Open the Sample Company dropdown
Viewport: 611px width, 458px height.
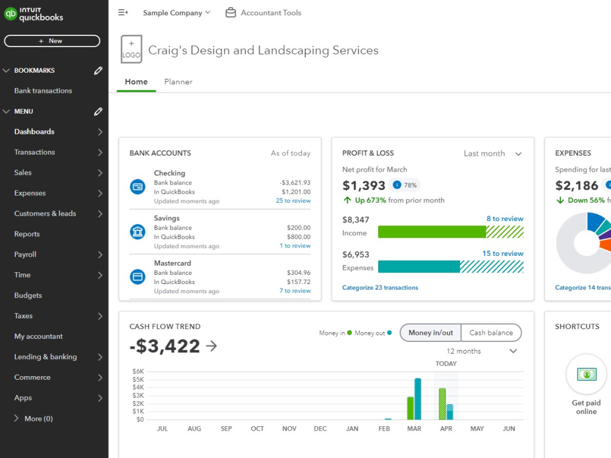pos(177,12)
